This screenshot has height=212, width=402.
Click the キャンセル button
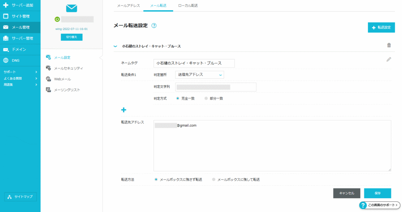pyautogui.click(x=347, y=193)
